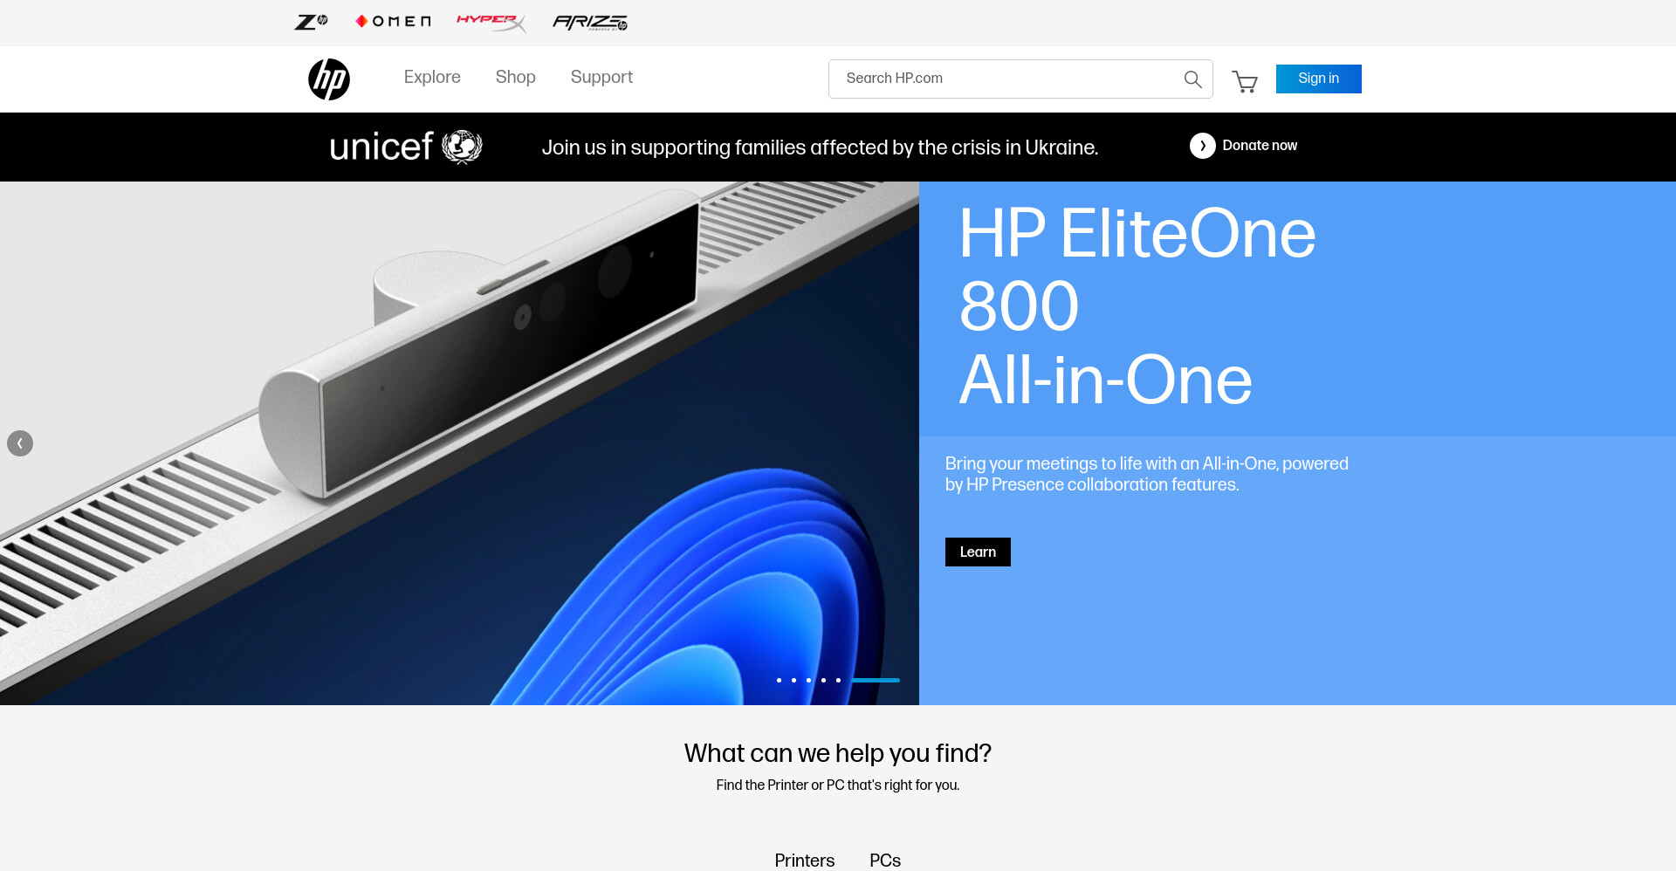Switch to the PCs tab
This screenshot has height=871, width=1676.
tap(885, 861)
